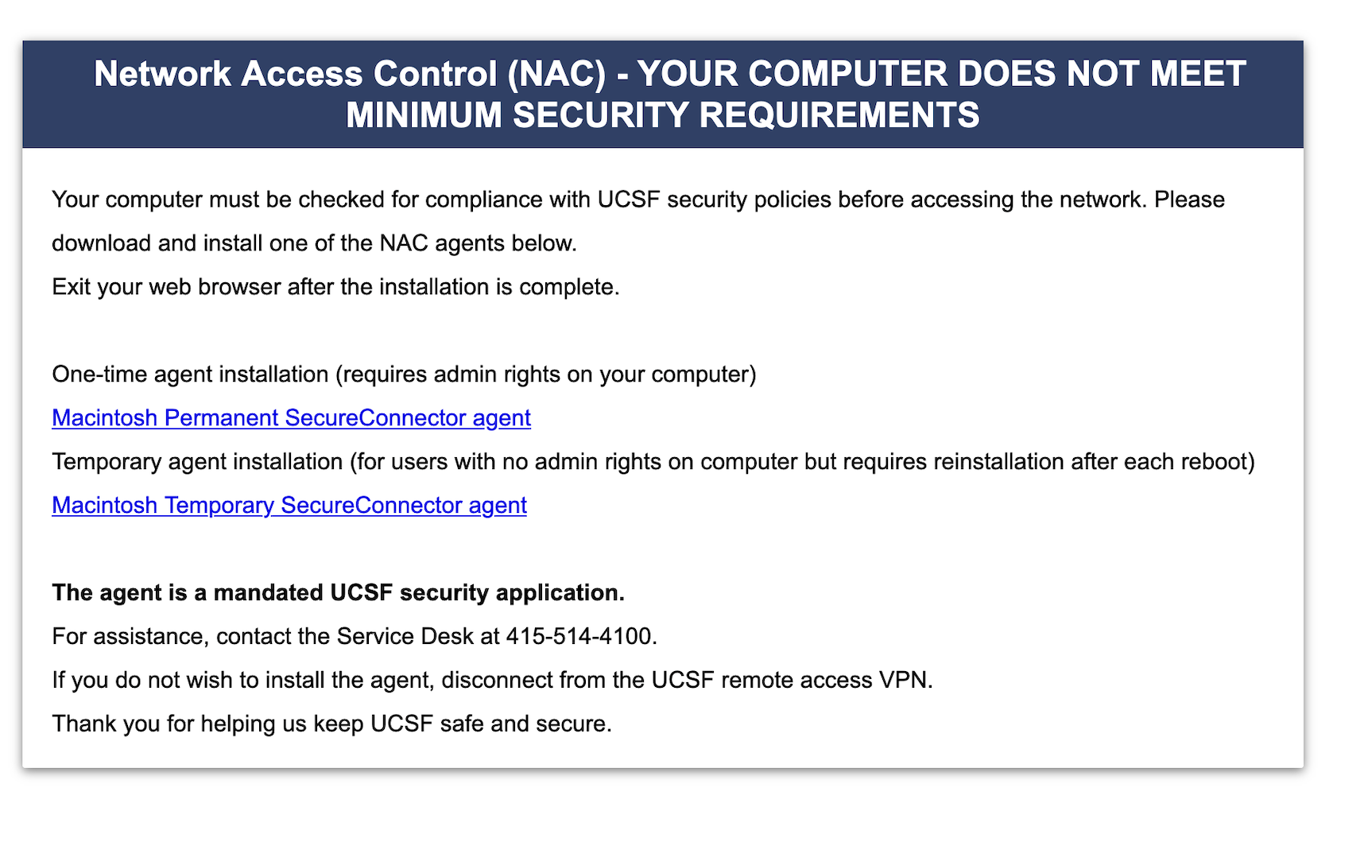Click the bold 'mandated UCSF security application' text
Screen dimensions: 1372x846
[419, 593]
